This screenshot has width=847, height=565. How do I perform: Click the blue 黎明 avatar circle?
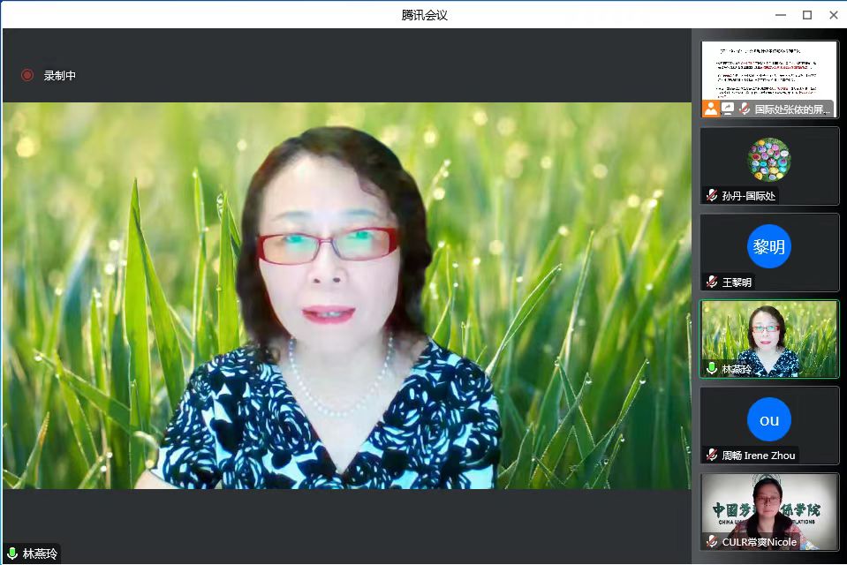click(x=768, y=245)
